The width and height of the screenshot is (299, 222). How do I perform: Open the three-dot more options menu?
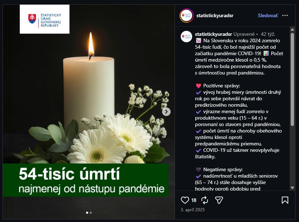pyautogui.click(x=285, y=15)
